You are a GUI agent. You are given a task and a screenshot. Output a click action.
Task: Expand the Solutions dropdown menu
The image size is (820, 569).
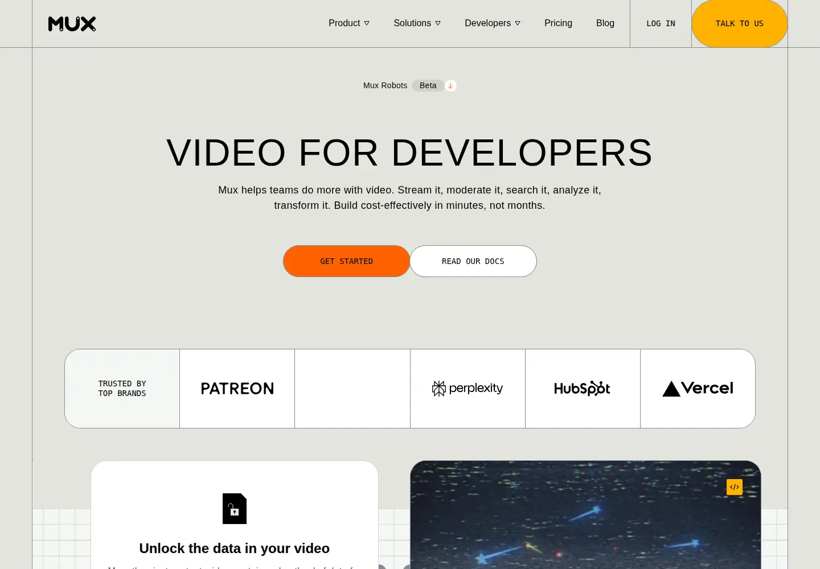pyautogui.click(x=417, y=23)
